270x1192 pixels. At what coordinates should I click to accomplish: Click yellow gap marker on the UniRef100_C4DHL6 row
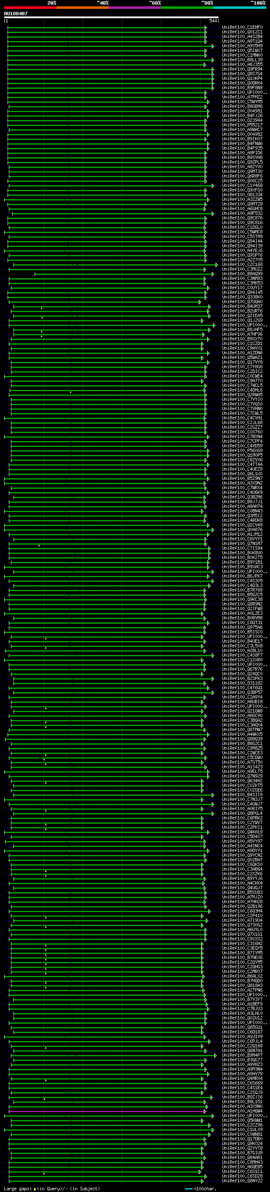click(70, 392)
